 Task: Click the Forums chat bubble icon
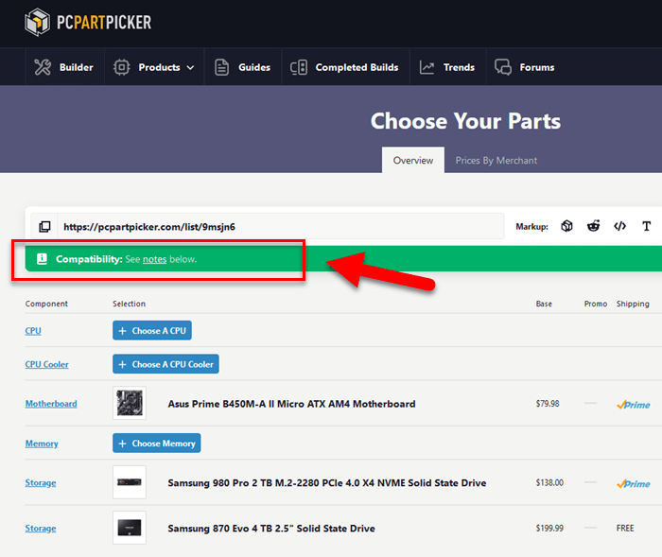(x=503, y=67)
